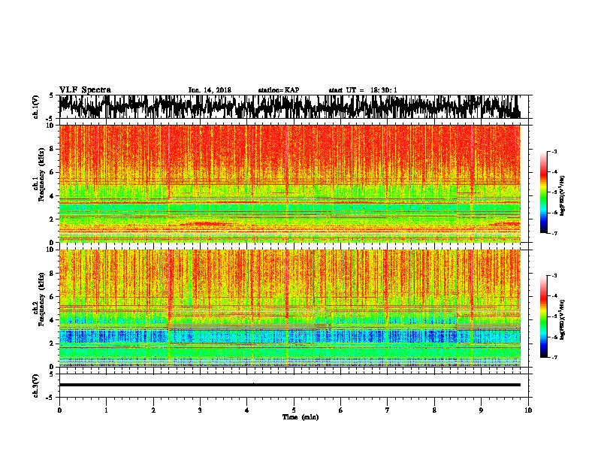Click the log(PSD) label beside ch.2 color bar
Screen dimensions: 595x460
pyautogui.click(x=563, y=319)
